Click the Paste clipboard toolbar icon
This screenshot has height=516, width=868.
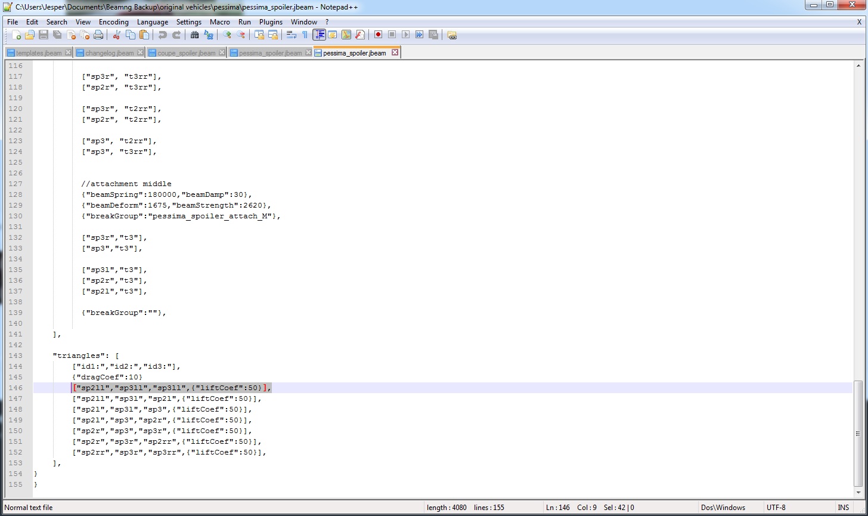(x=144, y=35)
